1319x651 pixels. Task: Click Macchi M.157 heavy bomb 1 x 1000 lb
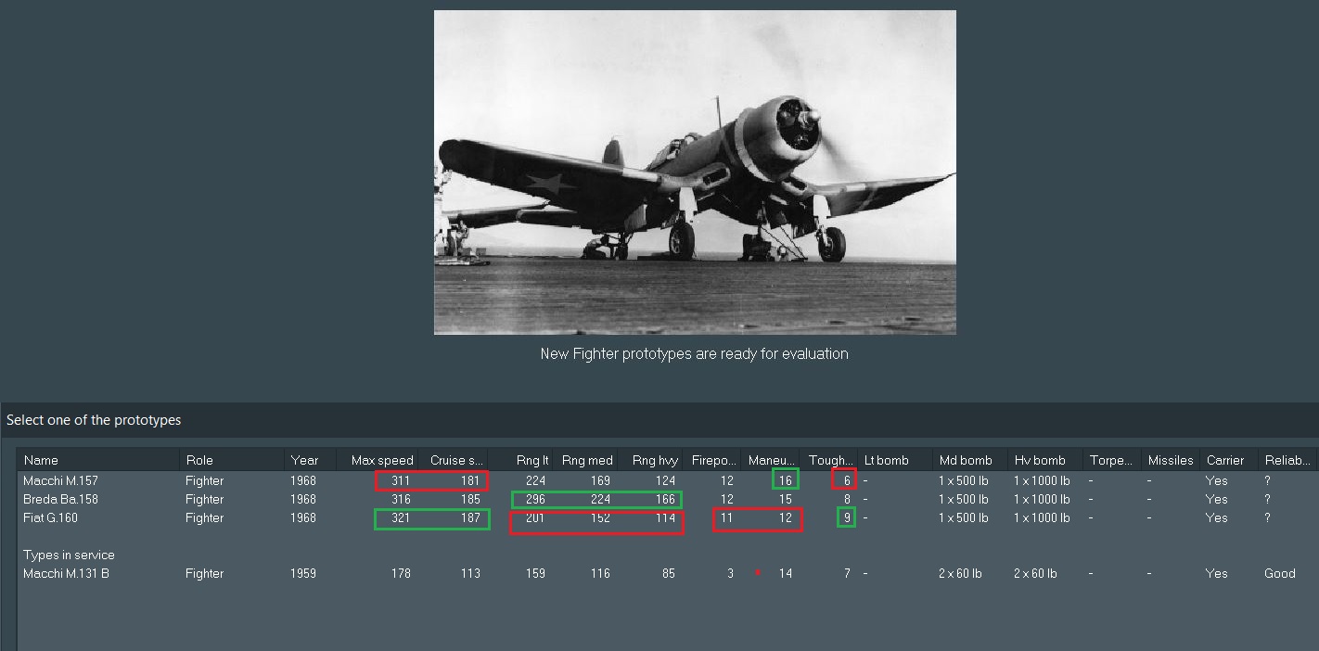point(1043,481)
